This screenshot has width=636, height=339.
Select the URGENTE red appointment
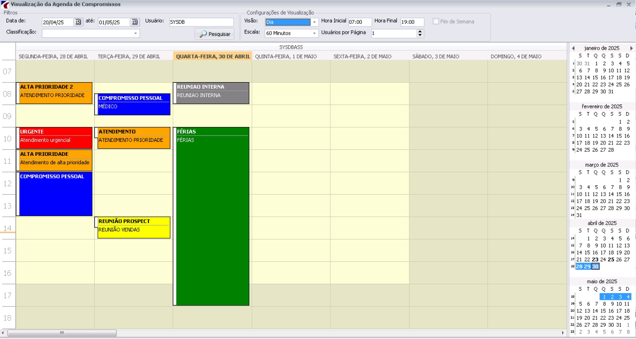pyautogui.click(x=55, y=137)
